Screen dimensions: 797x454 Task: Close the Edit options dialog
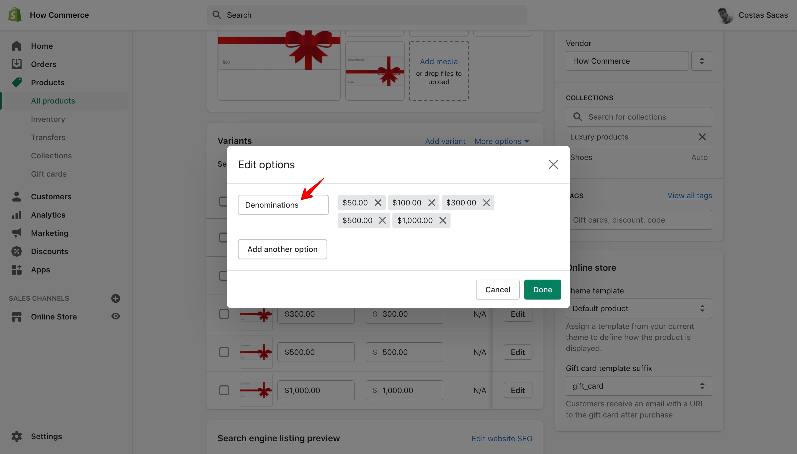[x=553, y=164]
